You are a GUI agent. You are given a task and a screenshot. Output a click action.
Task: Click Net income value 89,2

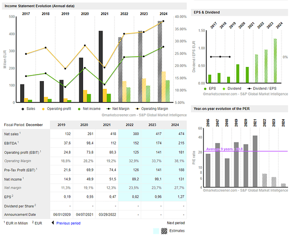135,179
